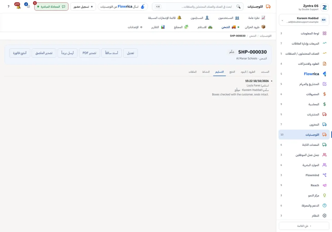
Task: Switch to الملفات tab
Action: [193, 72]
